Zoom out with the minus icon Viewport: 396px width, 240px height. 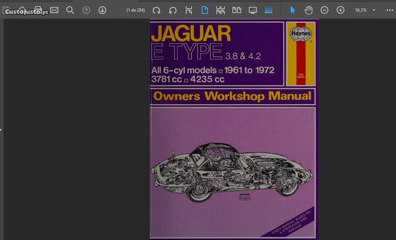point(325,10)
